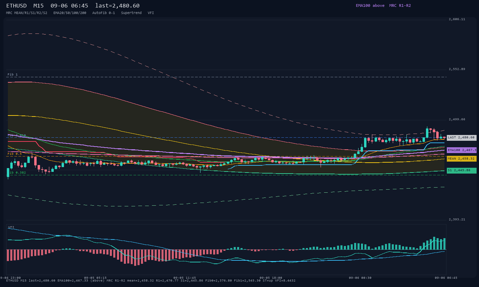Viewport: 479px width, 287px height.
Task: Click the ETHUSD symbol in the chart title
Action: click(16, 6)
